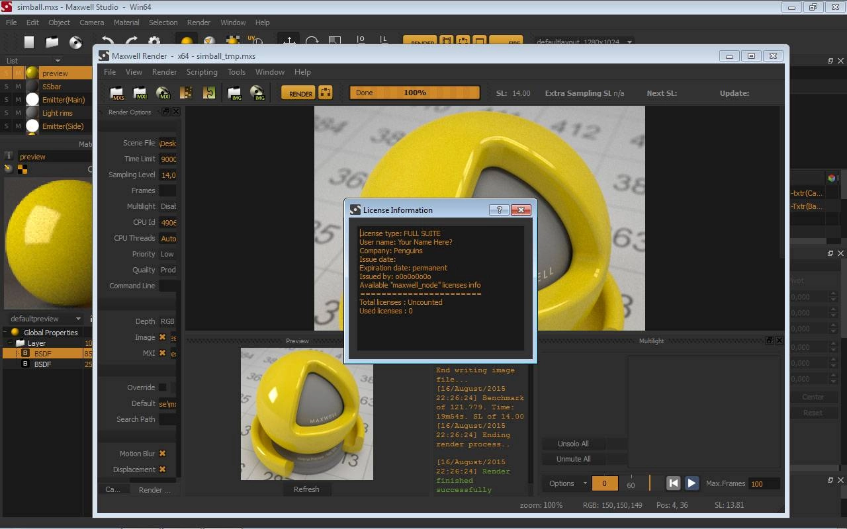The image size is (847, 529).
Task: Close the Render Options panel
Action: 176,112
